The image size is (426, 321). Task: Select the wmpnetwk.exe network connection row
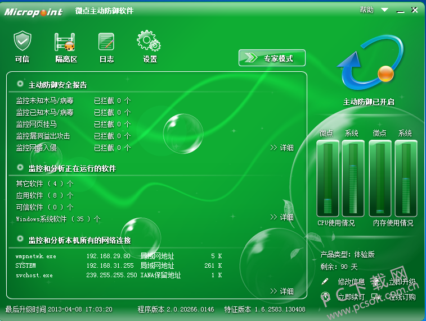pyautogui.click(x=119, y=256)
